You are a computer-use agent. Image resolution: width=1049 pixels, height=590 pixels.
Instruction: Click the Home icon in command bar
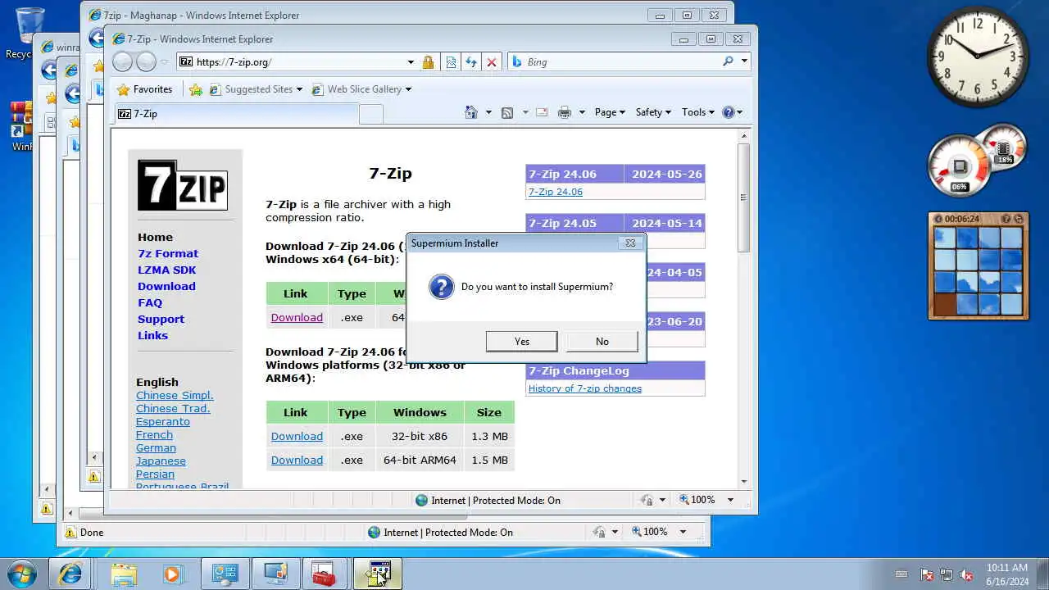[471, 112]
